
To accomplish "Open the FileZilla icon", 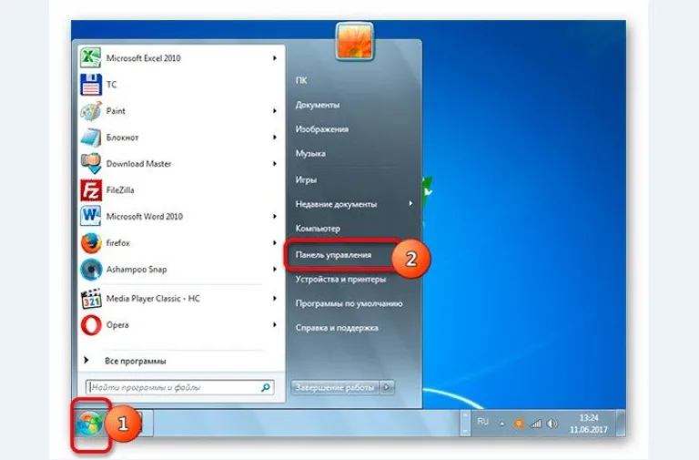I will coord(91,190).
